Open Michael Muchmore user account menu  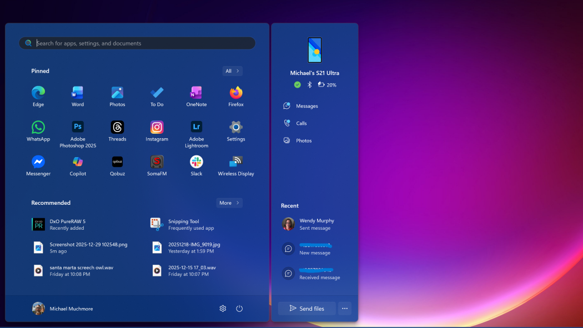pos(62,309)
